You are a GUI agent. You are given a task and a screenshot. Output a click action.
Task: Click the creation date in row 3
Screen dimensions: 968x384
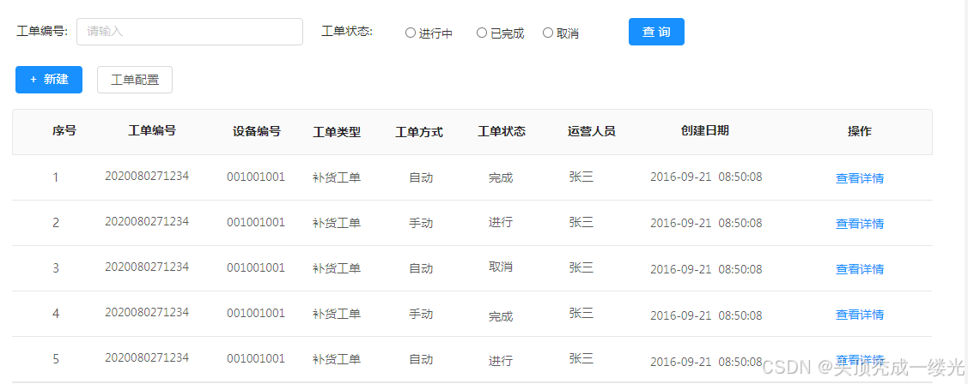(706, 269)
